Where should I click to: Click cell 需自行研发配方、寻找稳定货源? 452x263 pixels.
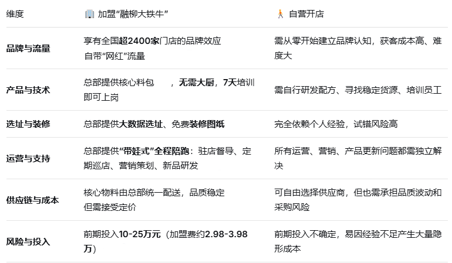coord(358,90)
